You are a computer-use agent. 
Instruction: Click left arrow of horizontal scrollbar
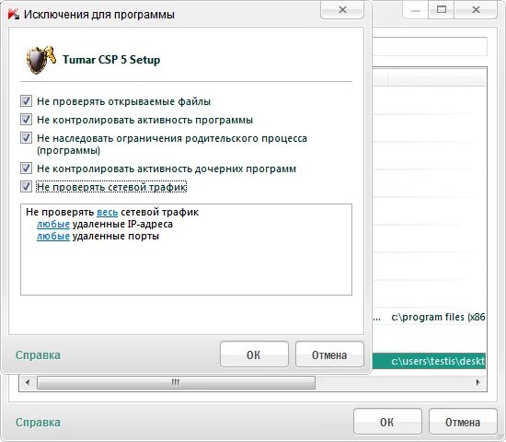28,383
